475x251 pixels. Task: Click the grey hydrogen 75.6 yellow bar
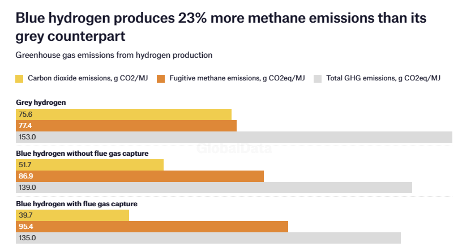123,114
